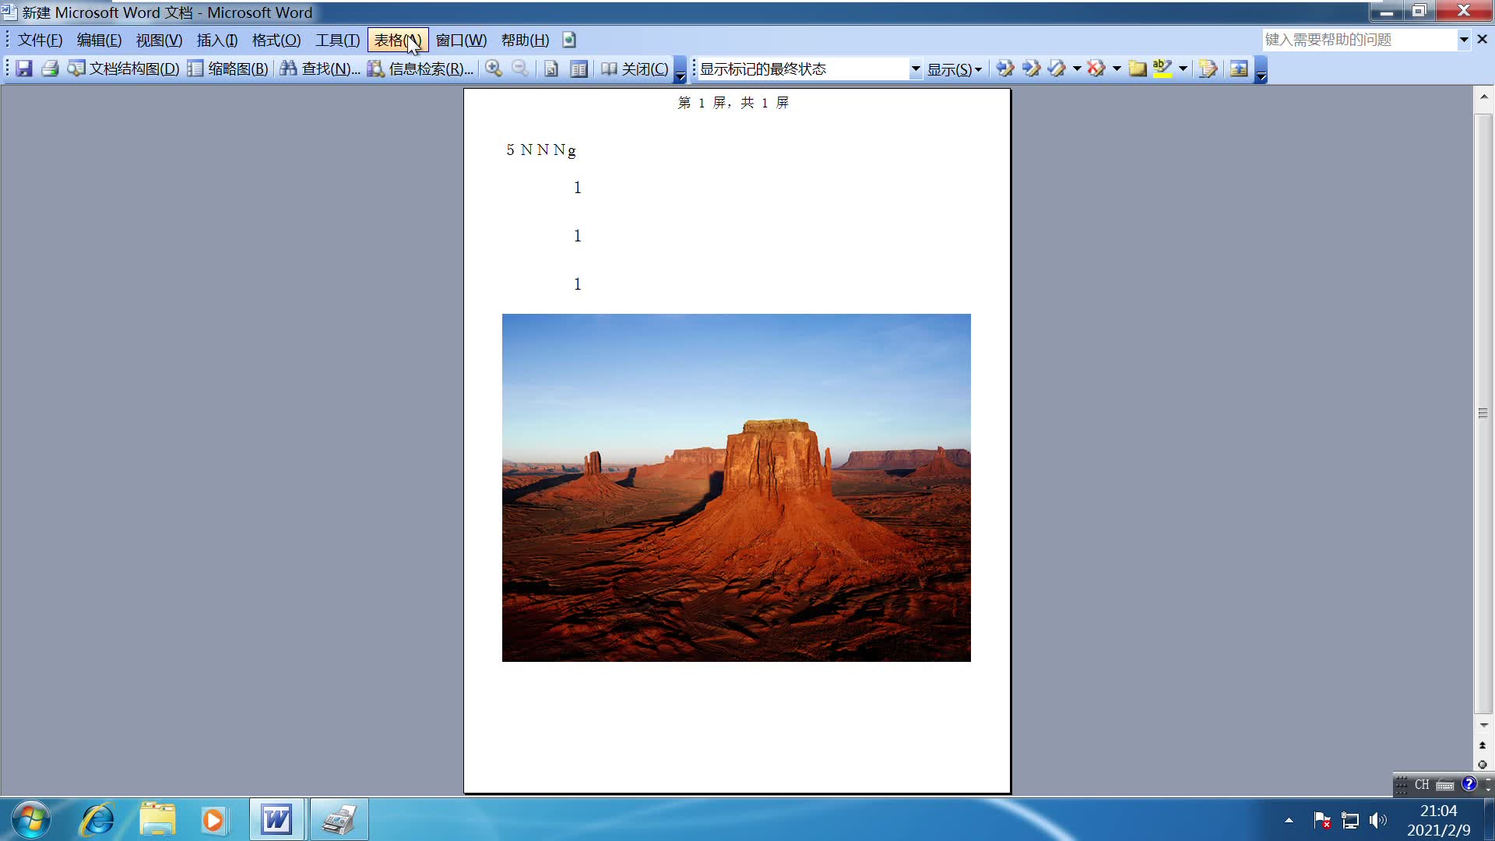This screenshot has height=841, width=1495.
Task: Insert a new comment
Action: coord(1138,69)
